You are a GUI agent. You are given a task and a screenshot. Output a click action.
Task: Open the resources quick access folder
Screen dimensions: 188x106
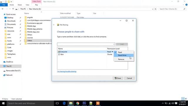[11, 31]
